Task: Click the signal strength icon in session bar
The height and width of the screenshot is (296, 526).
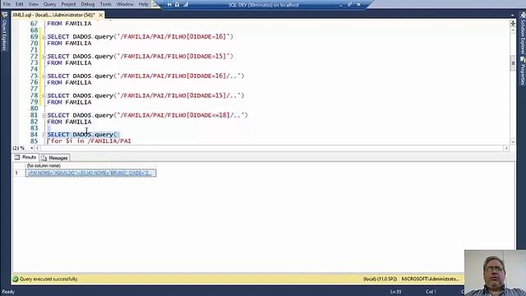Action: point(186,4)
